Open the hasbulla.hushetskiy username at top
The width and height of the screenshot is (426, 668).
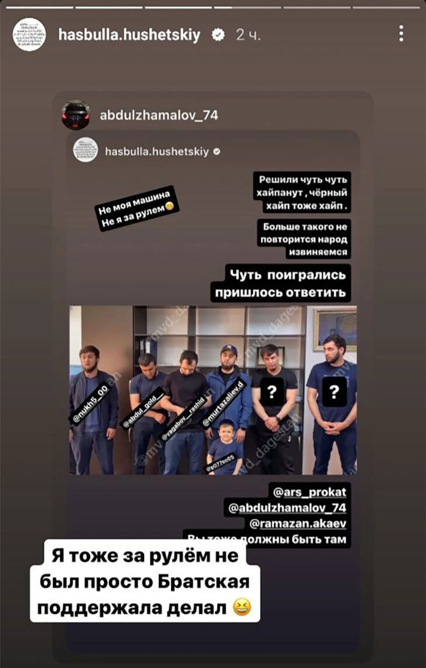point(129,35)
